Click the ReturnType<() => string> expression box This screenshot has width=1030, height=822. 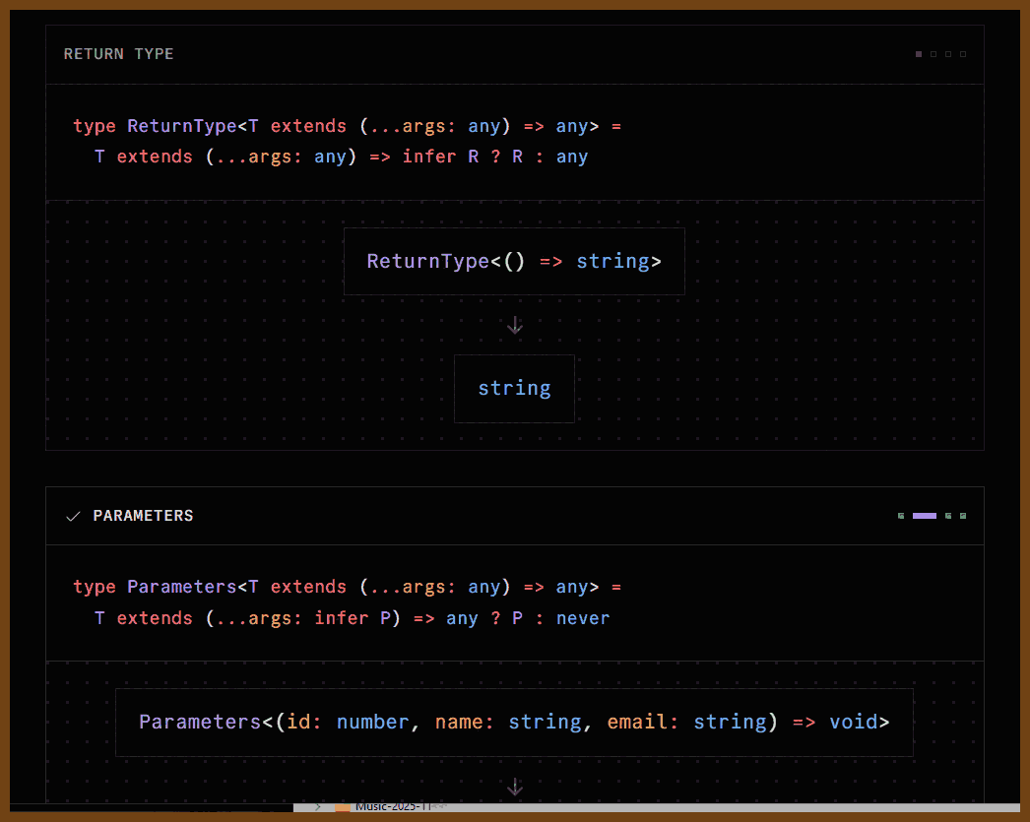tap(514, 262)
